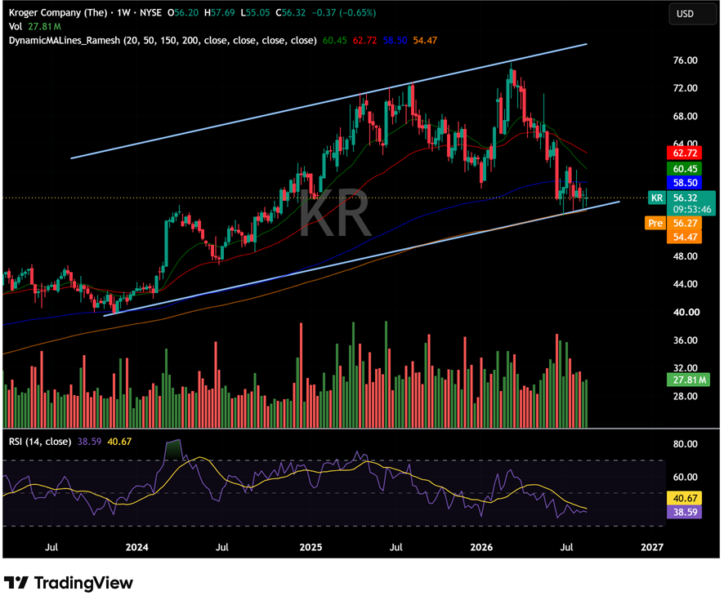The width and height of the screenshot is (724, 600).
Task: Click the yellow 40.67 RSI axis label
Action: (x=684, y=498)
